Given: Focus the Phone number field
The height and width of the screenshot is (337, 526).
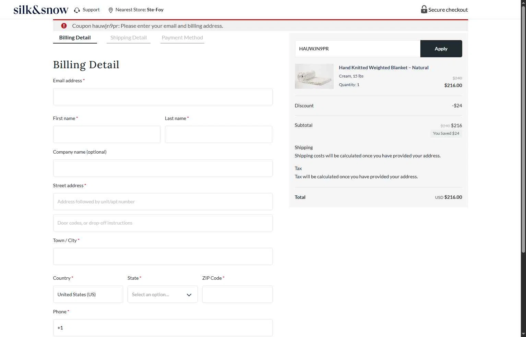Looking at the screenshot, I should [163, 328].
